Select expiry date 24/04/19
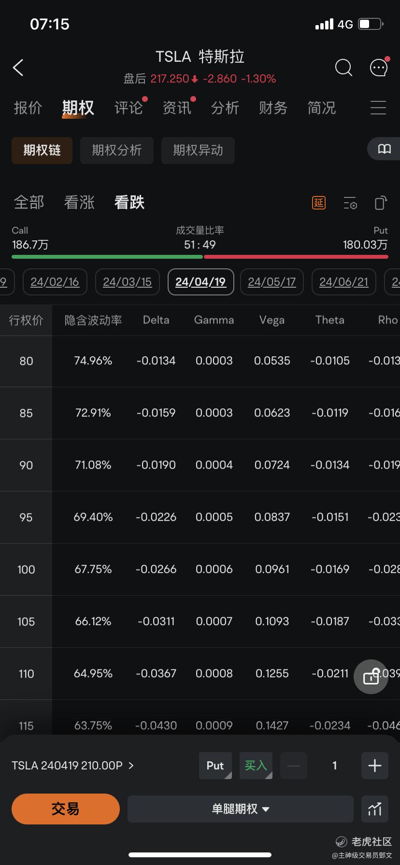Image resolution: width=400 pixels, height=865 pixels. click(200, 282)
